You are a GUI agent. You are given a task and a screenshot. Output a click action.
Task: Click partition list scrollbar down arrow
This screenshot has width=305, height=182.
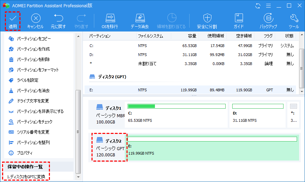pos(302,91)
